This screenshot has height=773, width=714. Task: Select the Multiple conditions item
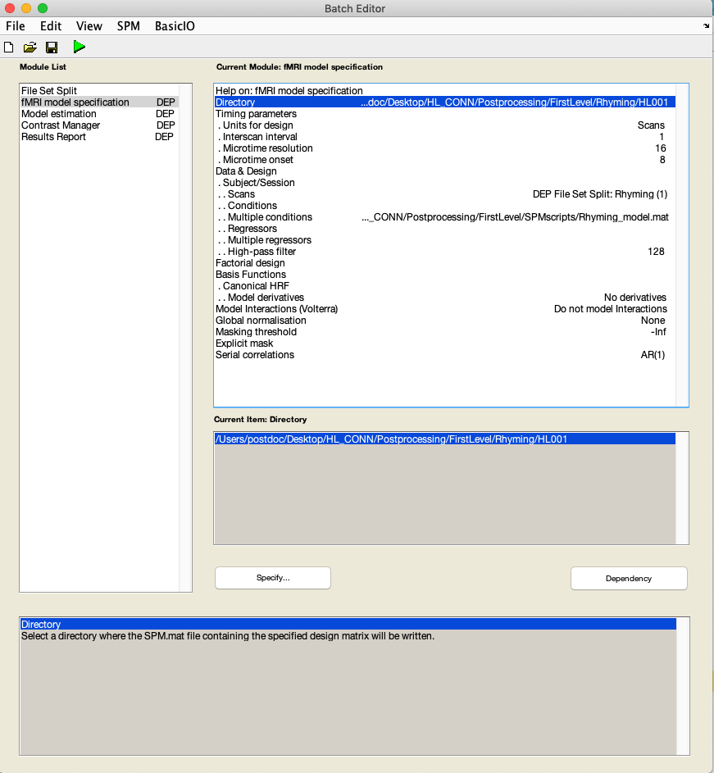pyautogui.click(x=270, y=217)
